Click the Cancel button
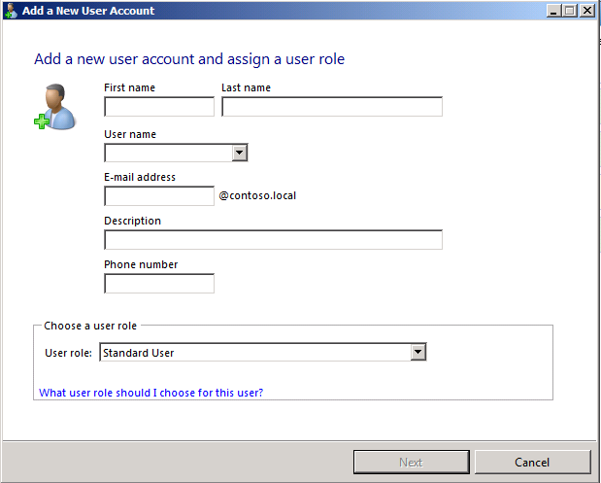This screenshot has width=601, height=483. pyautogui.click(x=532, y=462)
